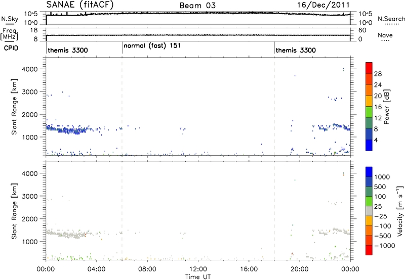Click the "-25" label on Velocity colorbar
This screenshot has height=280, width=405.
pyautogui.click(x=380, y=216)
